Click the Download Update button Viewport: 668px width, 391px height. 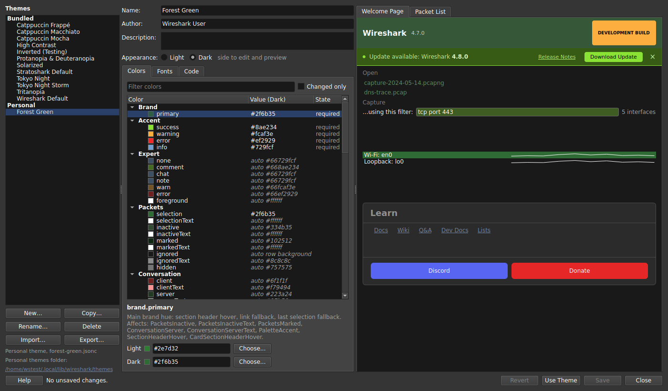pyautogui.click(x=614, y=57)
